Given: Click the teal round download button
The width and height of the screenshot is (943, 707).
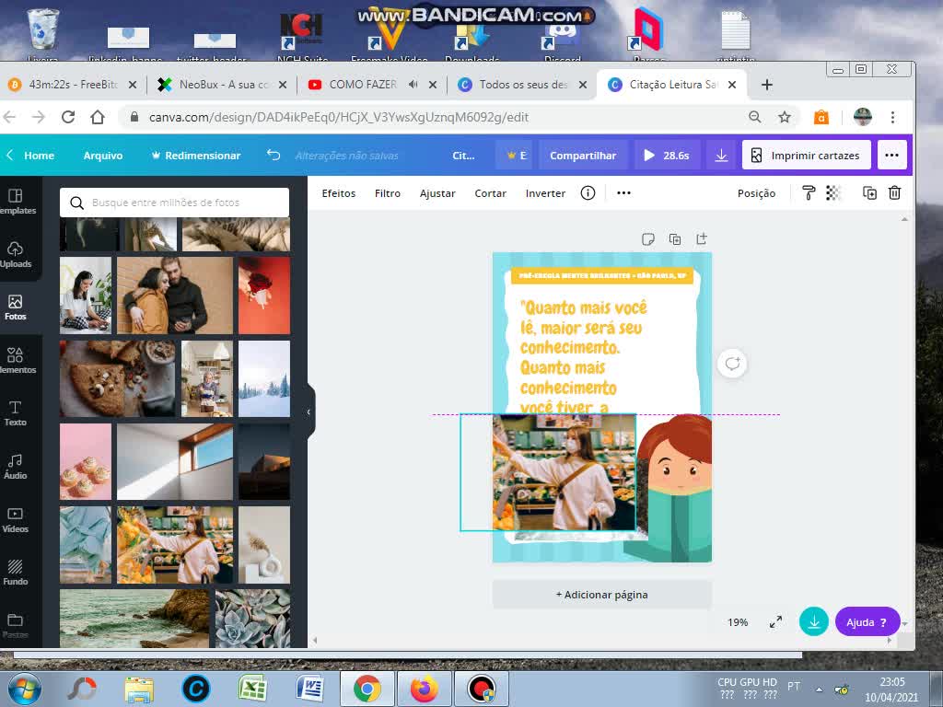Looking at the screenshot, I should pos(814,621).
